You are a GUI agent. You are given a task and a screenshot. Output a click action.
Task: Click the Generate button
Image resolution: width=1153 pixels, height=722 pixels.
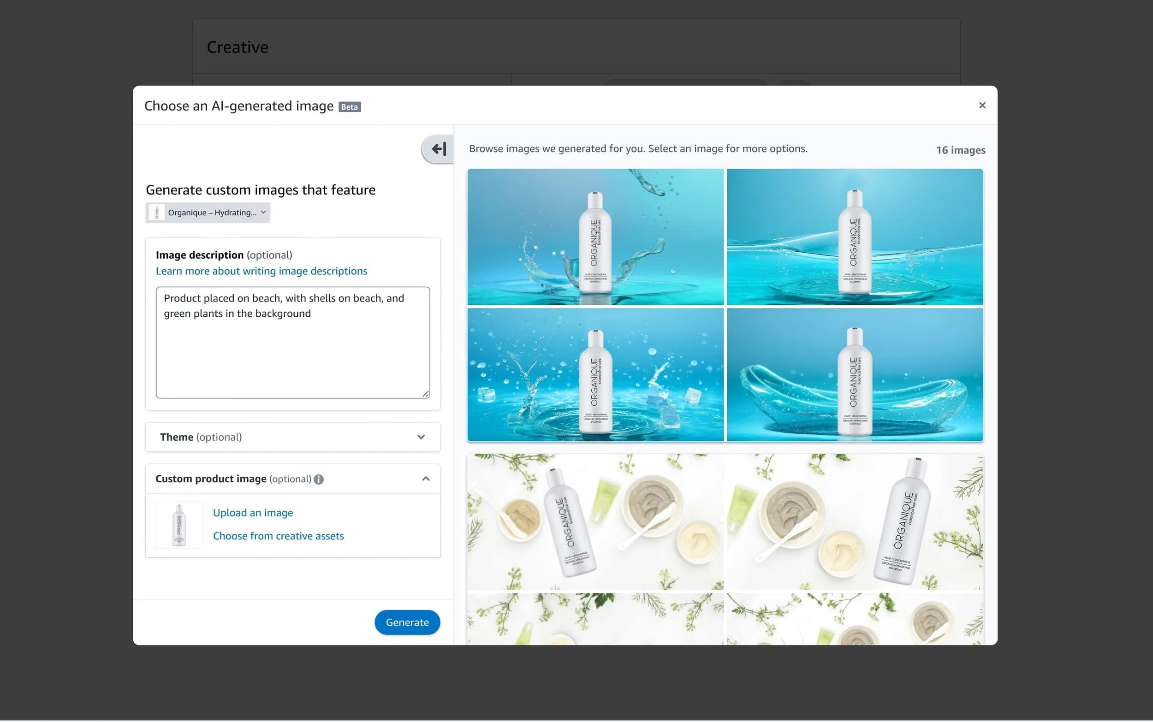406,621
